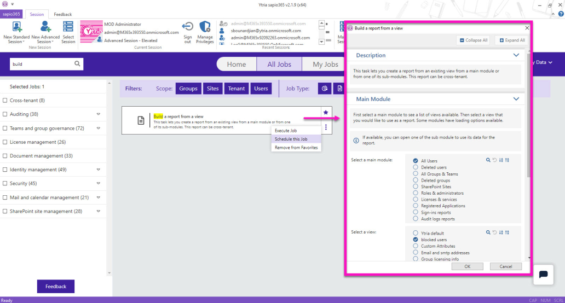This screenshot has height=303, width=565.
Task: Click the Collapse All button
Action: [474, 40]
